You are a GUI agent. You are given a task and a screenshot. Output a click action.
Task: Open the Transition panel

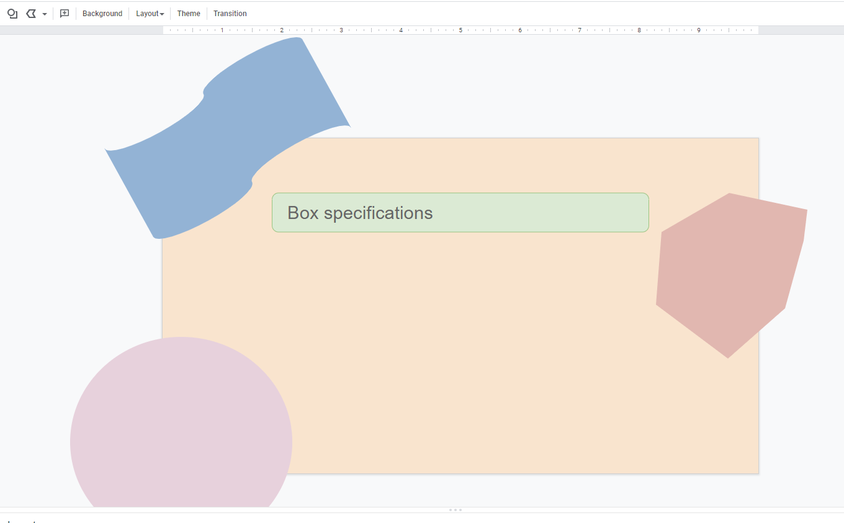pos(230,14)
